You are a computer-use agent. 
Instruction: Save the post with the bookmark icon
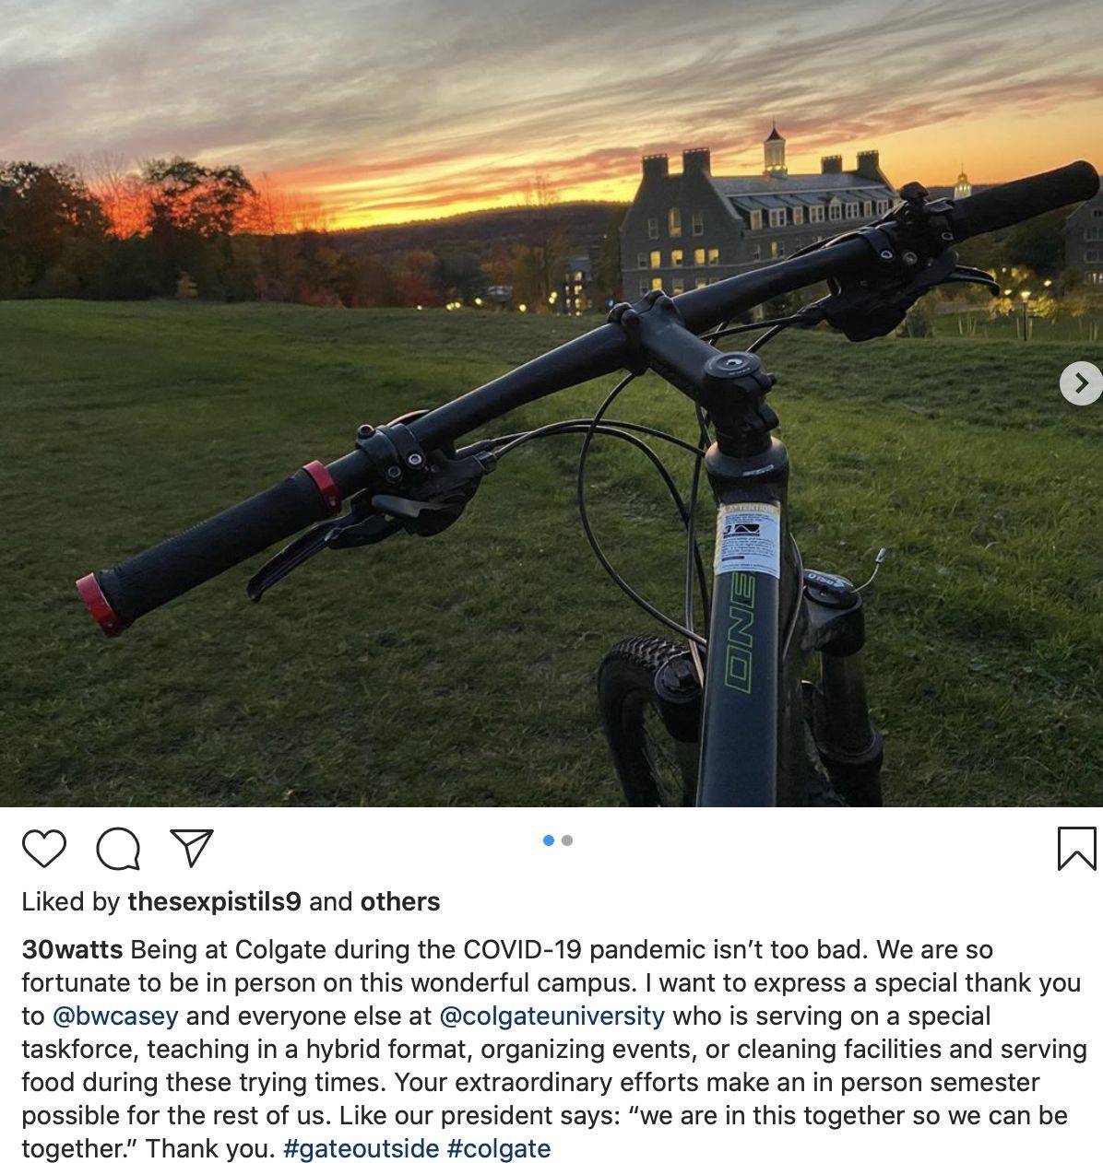click(x=1076, y=849)
